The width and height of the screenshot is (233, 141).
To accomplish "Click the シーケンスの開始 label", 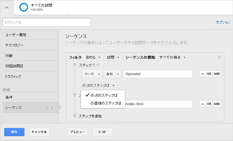I will click(x=140, y=57).
